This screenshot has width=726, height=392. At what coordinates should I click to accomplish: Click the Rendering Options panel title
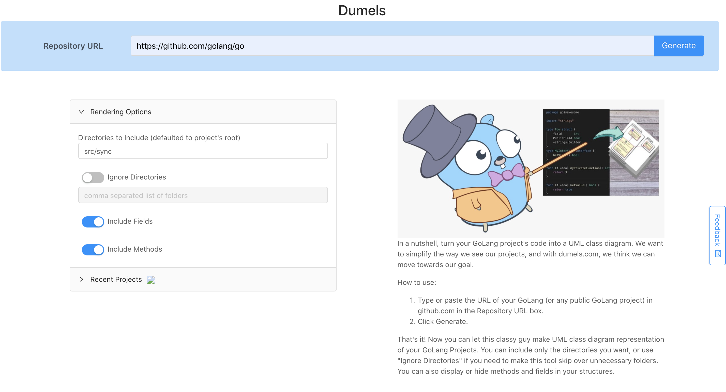pos(121,112)
